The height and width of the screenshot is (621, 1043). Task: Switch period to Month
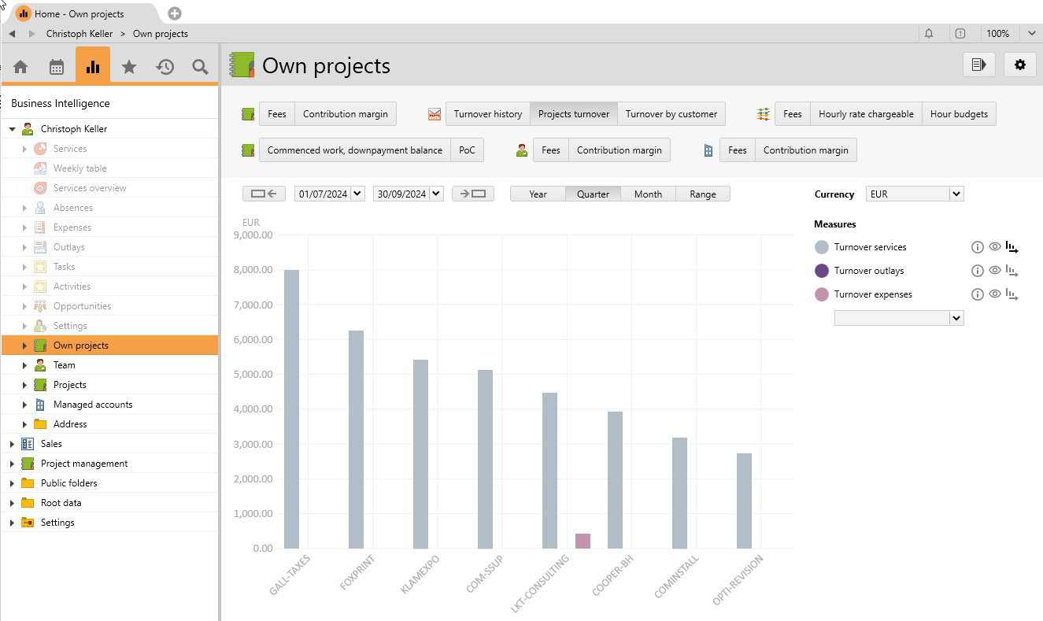[x=648, y=194]
